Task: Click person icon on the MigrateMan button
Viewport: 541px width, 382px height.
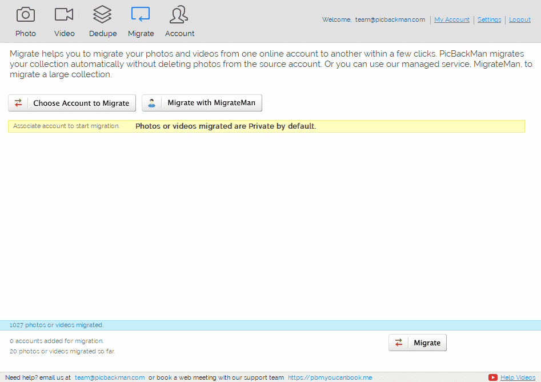Action: 152,103
